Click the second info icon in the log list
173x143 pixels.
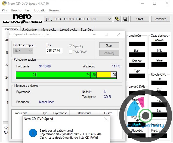(6, 132)
